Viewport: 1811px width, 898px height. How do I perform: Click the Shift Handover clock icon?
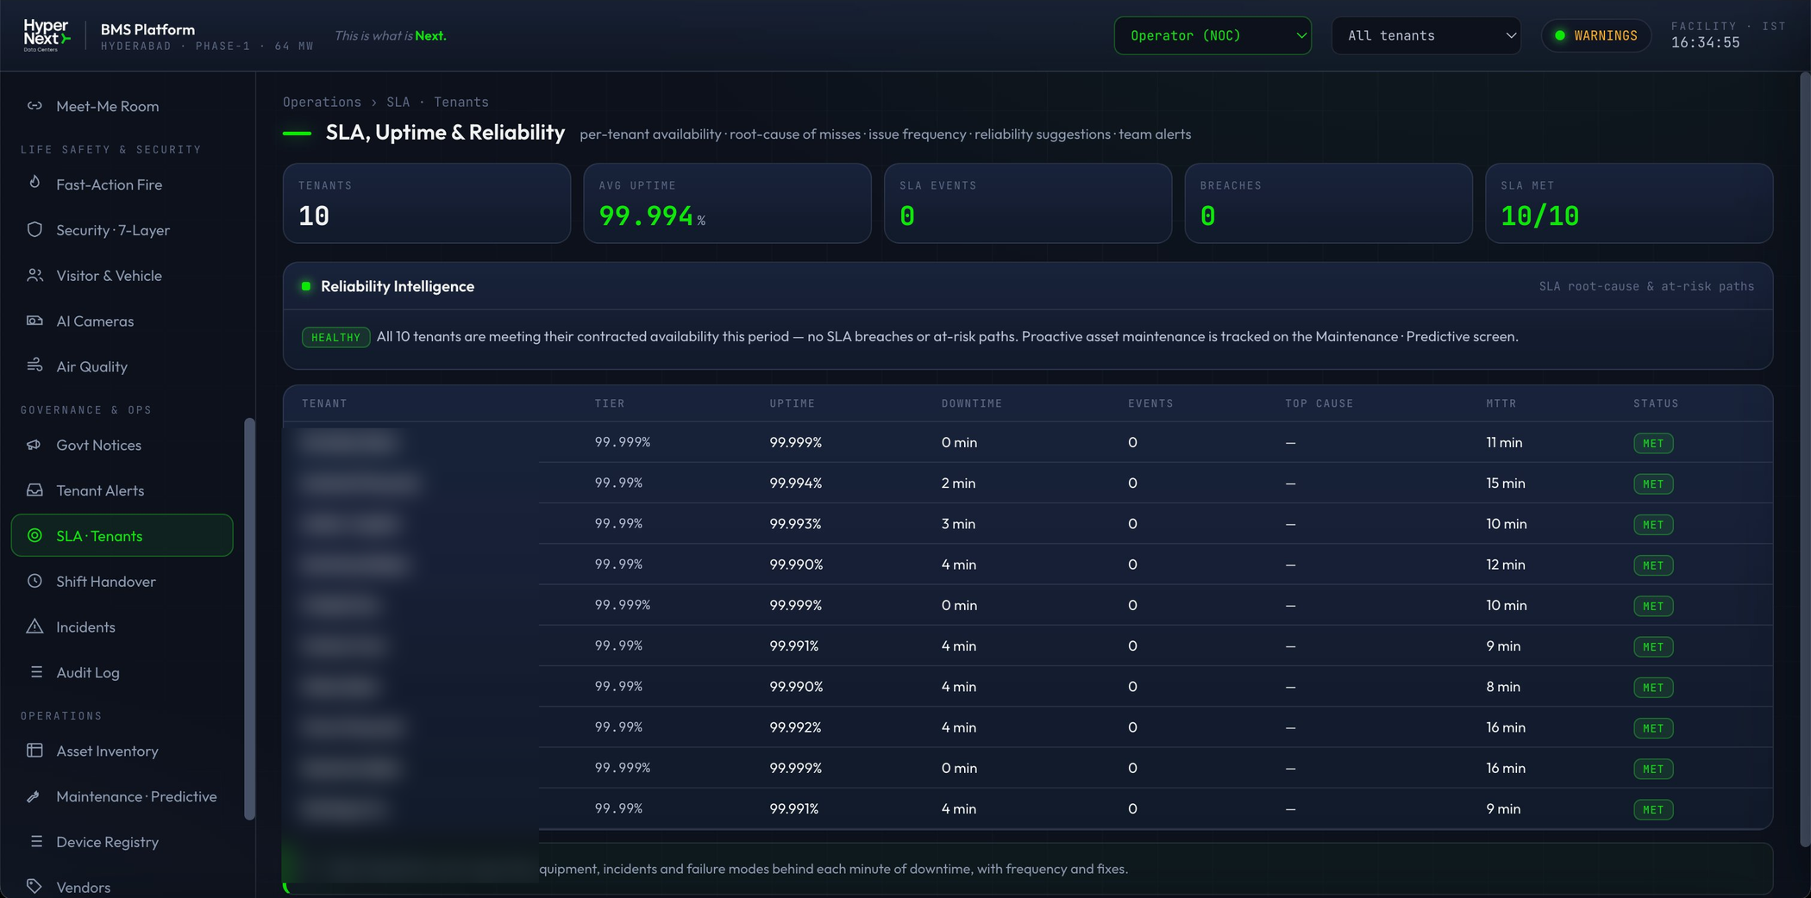[x=34, y=581]
